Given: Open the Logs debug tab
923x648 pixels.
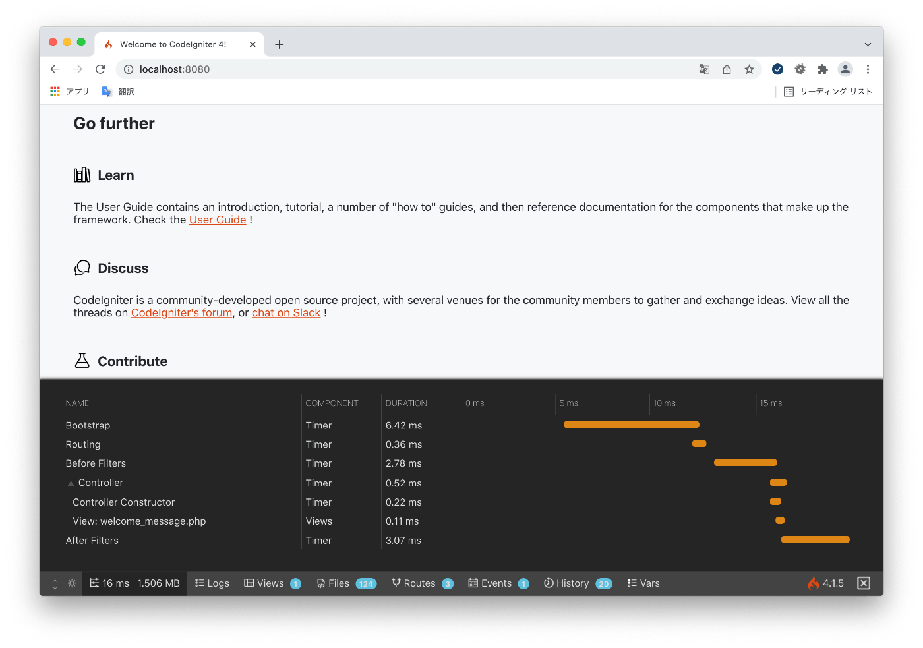Looking at the screenshot, I should [212, 583].
